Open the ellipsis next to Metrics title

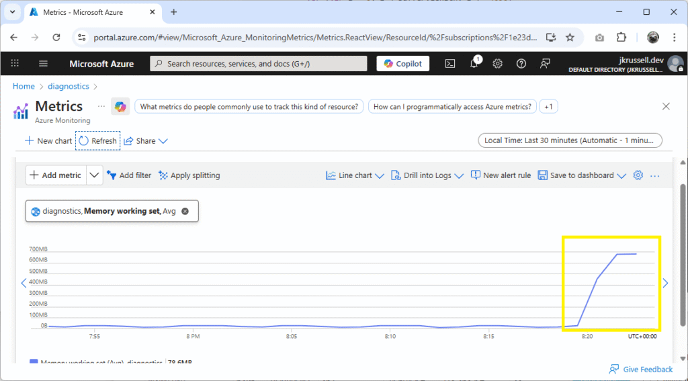point(101,106)
